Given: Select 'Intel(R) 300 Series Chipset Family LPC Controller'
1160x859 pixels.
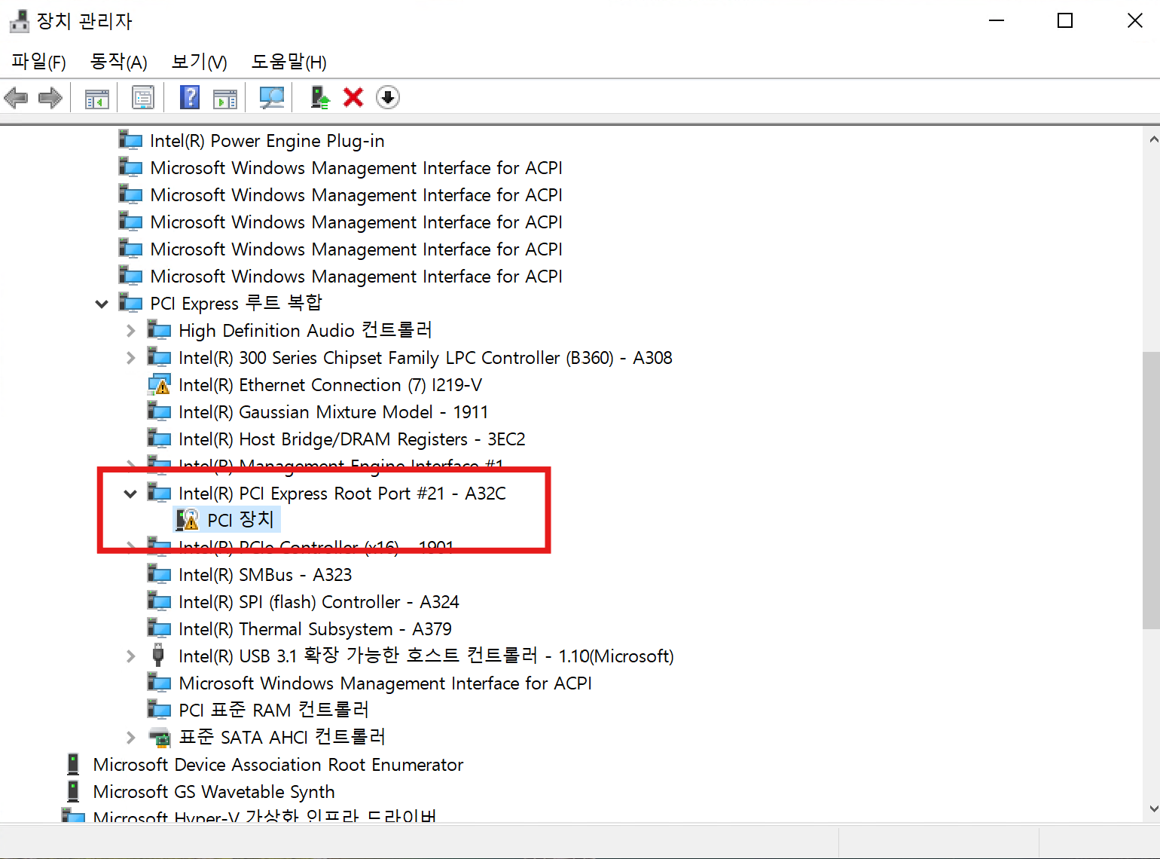Looking at the screenshot, I should coord(425,358).
